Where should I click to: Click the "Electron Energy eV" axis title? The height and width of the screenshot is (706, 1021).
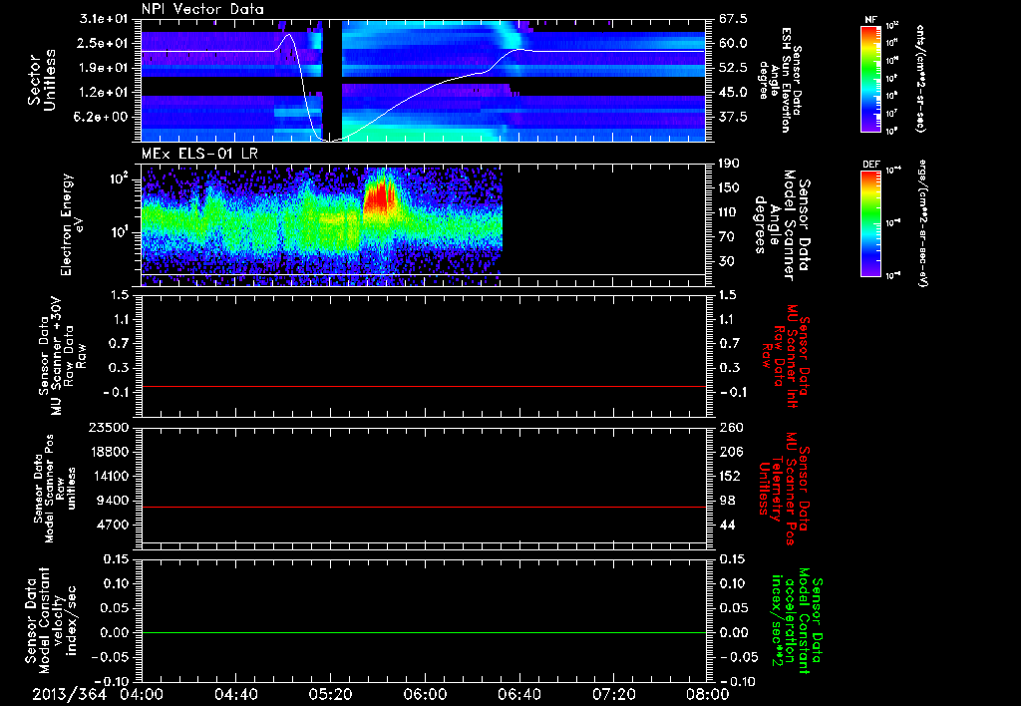pyautogui.click(x=72, y=224)
